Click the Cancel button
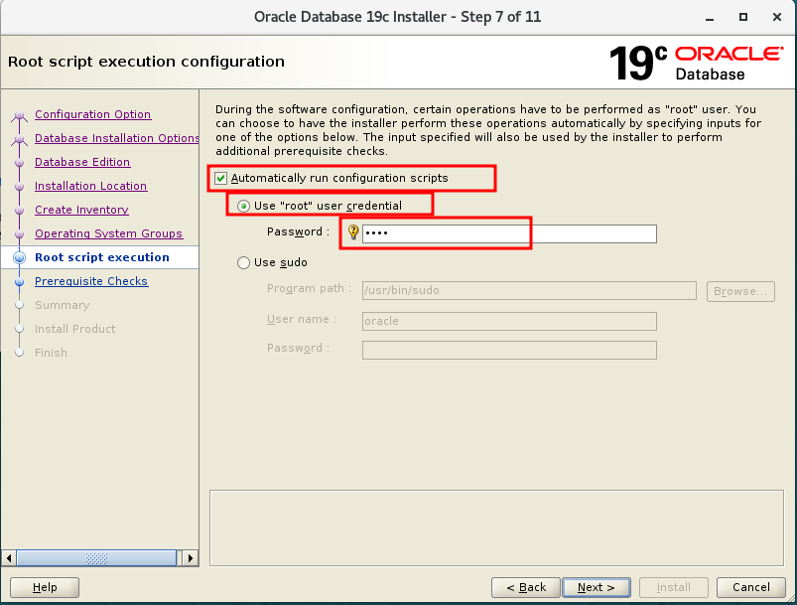 click(751, 587)
